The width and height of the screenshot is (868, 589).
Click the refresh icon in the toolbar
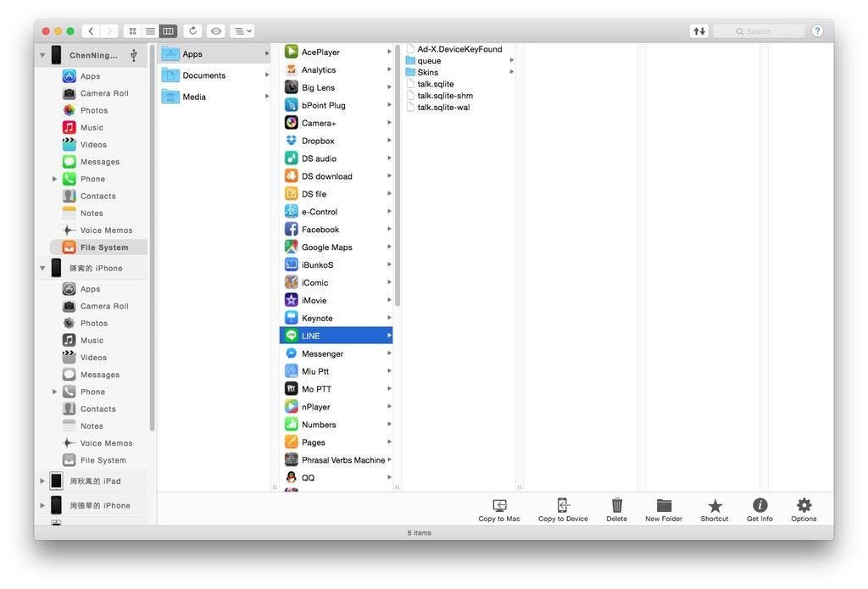pyautogui.click(x=193, y=31)
